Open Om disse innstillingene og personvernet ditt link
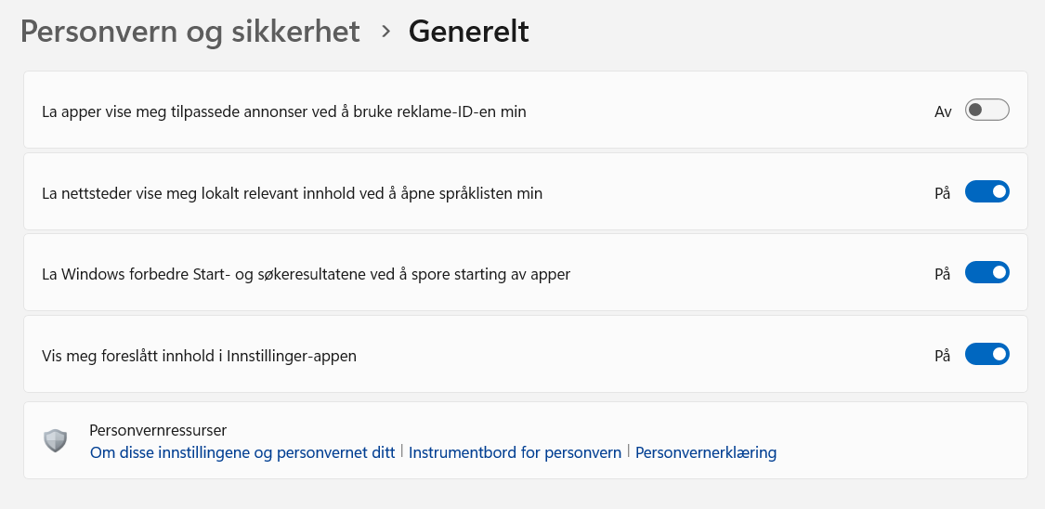The image size is (1045, 509). [x=242, y=453]
